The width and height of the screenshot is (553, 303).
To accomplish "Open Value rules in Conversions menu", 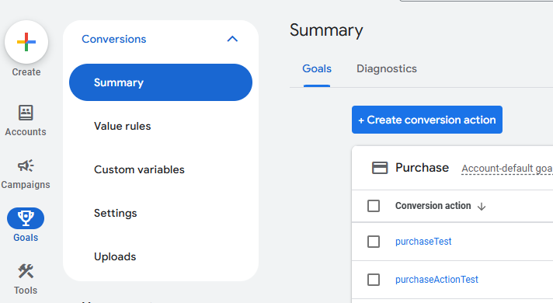I will (123, 127).
